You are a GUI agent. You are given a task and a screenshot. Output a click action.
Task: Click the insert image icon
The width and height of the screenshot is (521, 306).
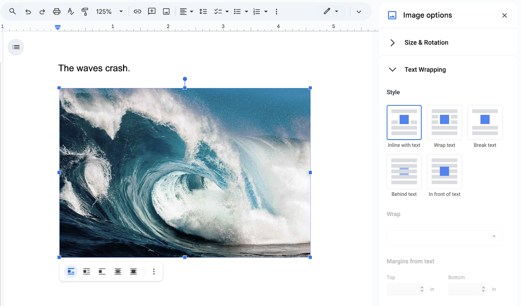coord(166,12)
